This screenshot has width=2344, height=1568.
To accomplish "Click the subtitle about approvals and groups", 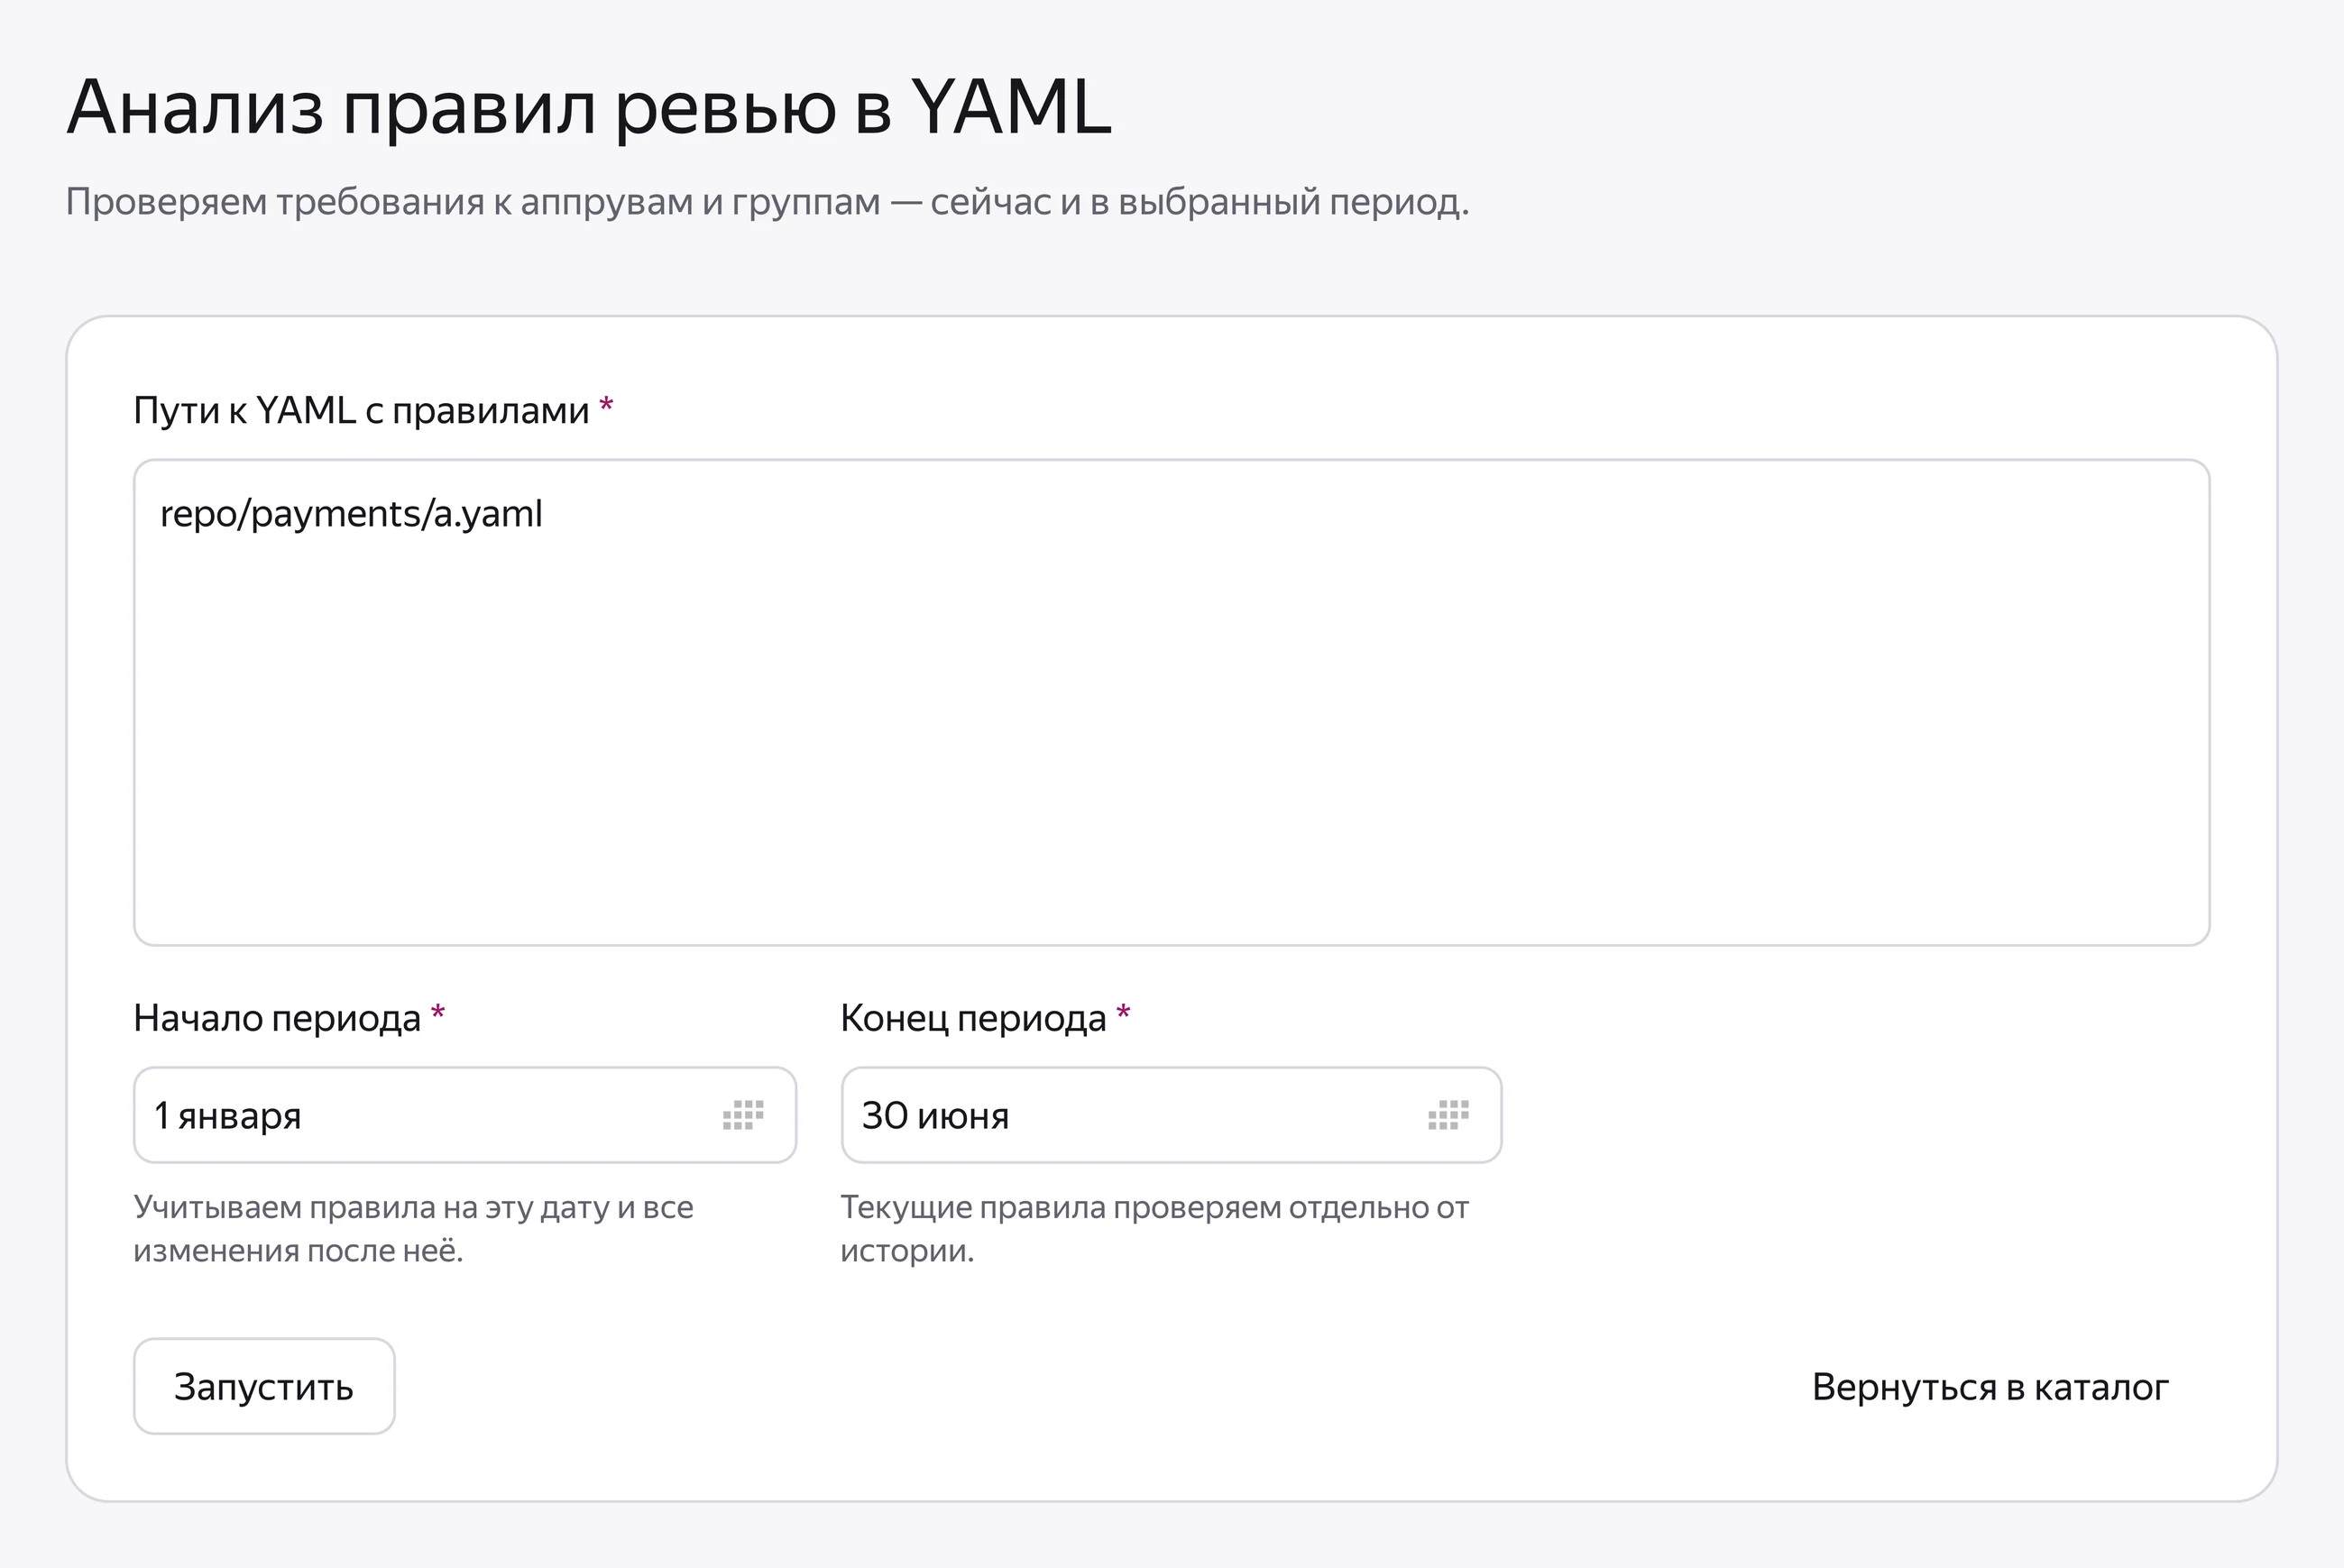I will click(767, 202).
